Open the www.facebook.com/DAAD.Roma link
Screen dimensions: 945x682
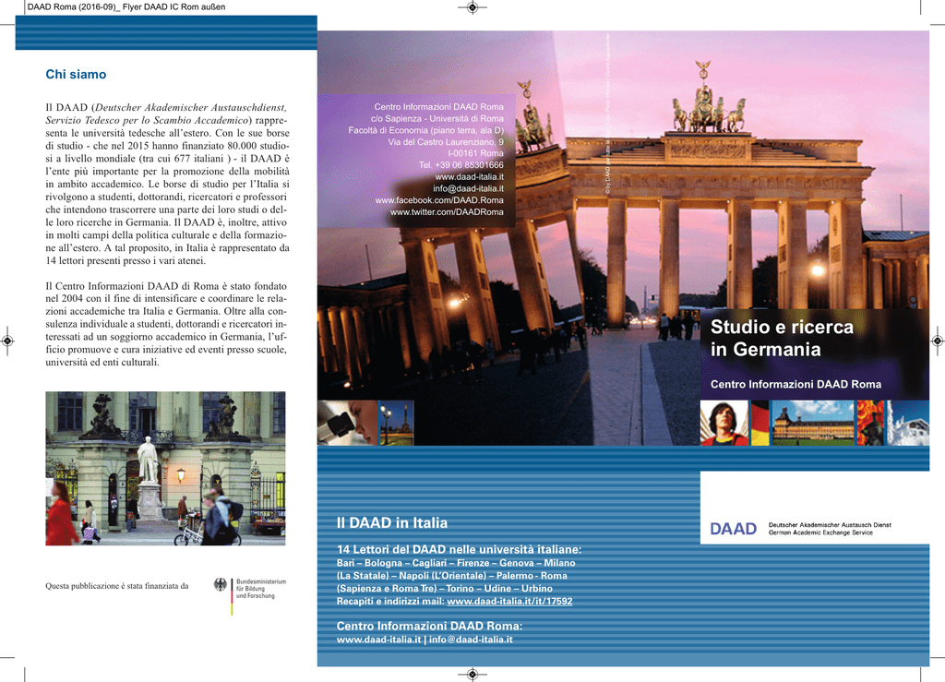[438, 200]
